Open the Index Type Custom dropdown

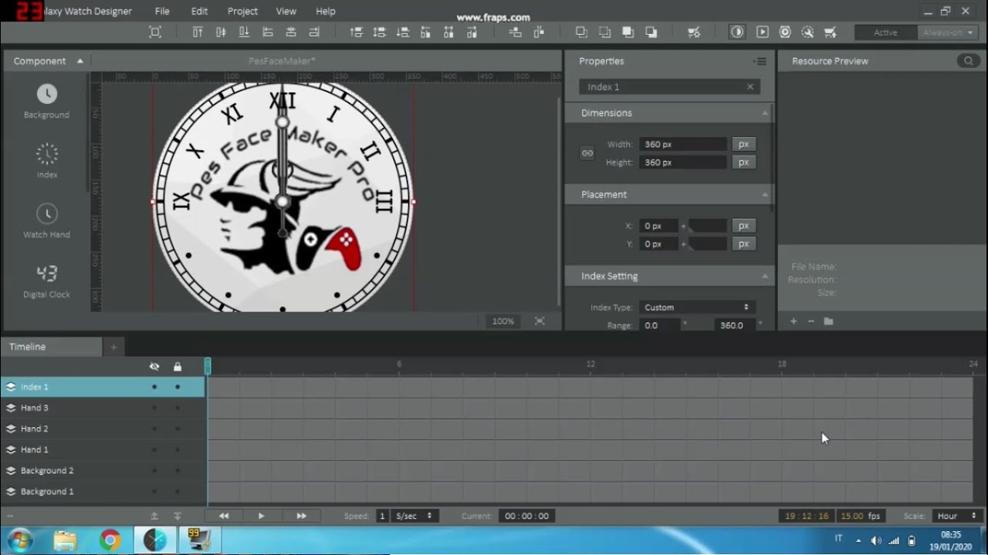tap(697, 307)
